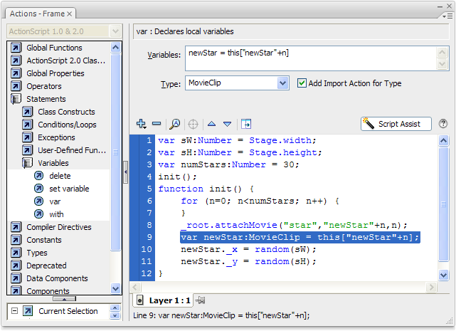The image size is (456, 331).
Task: Click the Insert target path crosshair icon
Action: (x=192, y=124)
